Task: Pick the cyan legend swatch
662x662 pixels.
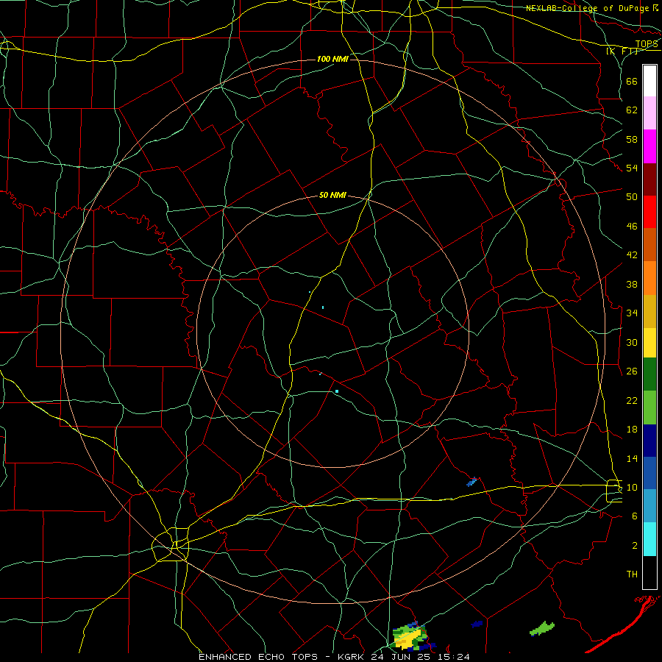Action: coord(649,539)
